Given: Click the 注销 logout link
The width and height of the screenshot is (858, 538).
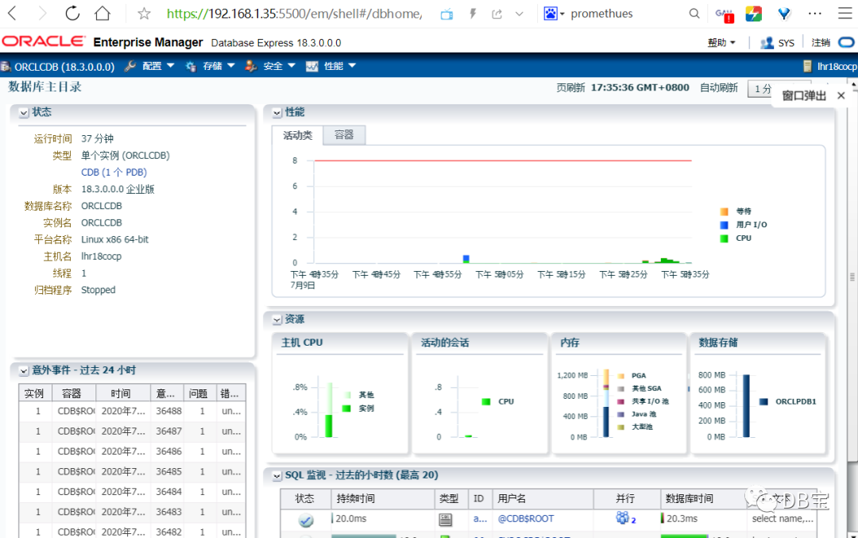Looking at the screenshot, I should (x=820, y=43).
